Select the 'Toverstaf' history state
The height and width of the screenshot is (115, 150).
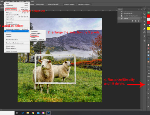129,18
